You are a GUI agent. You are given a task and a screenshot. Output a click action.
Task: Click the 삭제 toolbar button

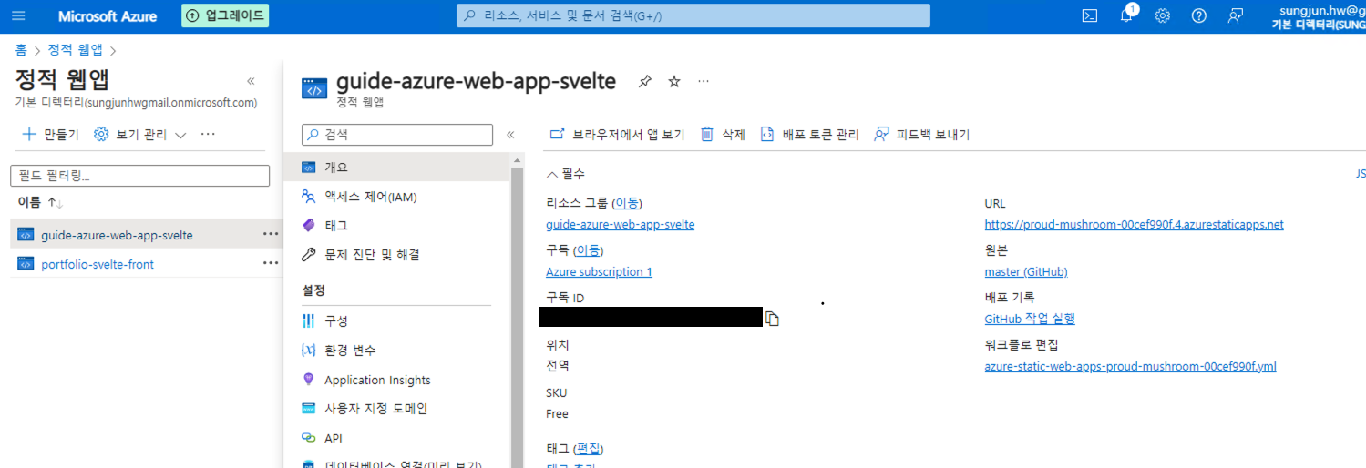tap(723, 135)
